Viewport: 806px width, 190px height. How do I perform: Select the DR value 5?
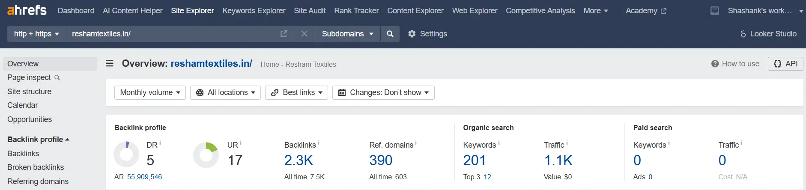coord(150,160)
